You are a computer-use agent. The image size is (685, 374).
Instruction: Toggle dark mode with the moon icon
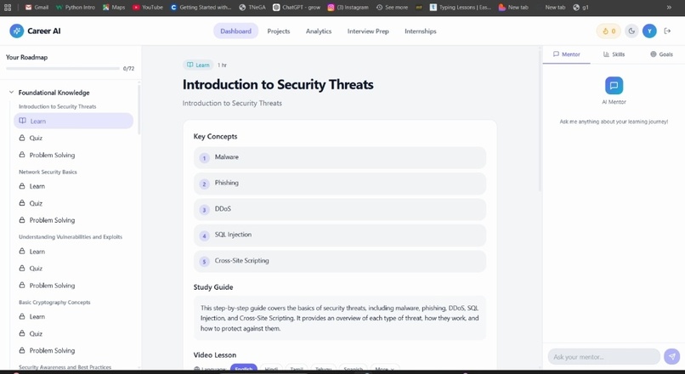point(631,31)
